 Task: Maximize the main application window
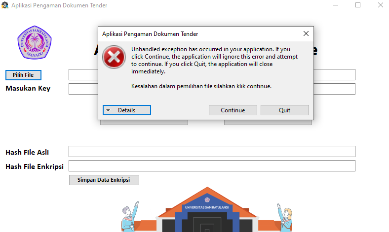tap(358, 5)
